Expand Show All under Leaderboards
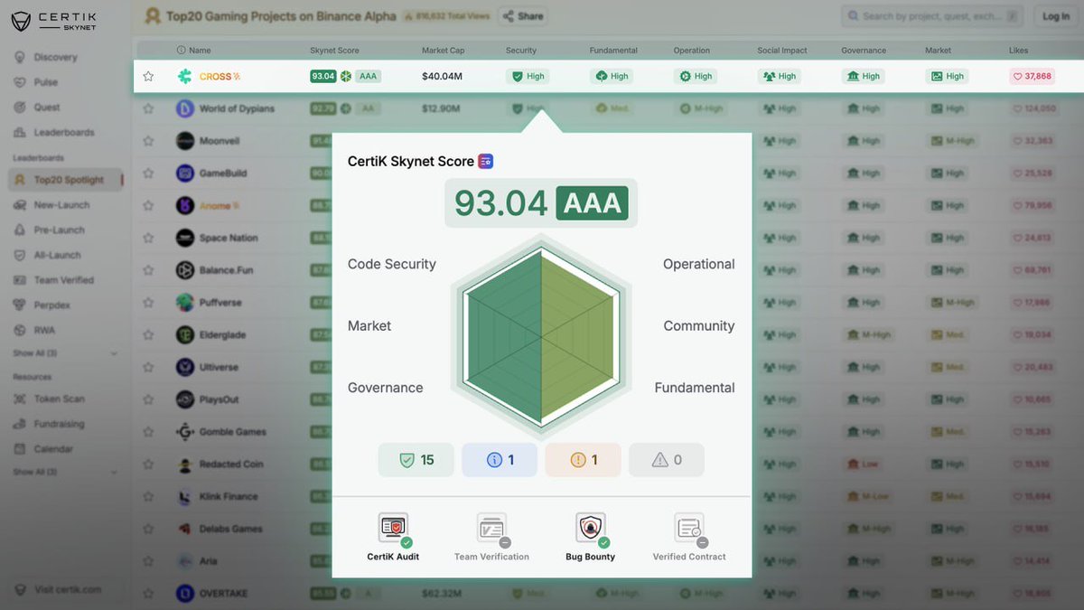 (x=64, y=353)
